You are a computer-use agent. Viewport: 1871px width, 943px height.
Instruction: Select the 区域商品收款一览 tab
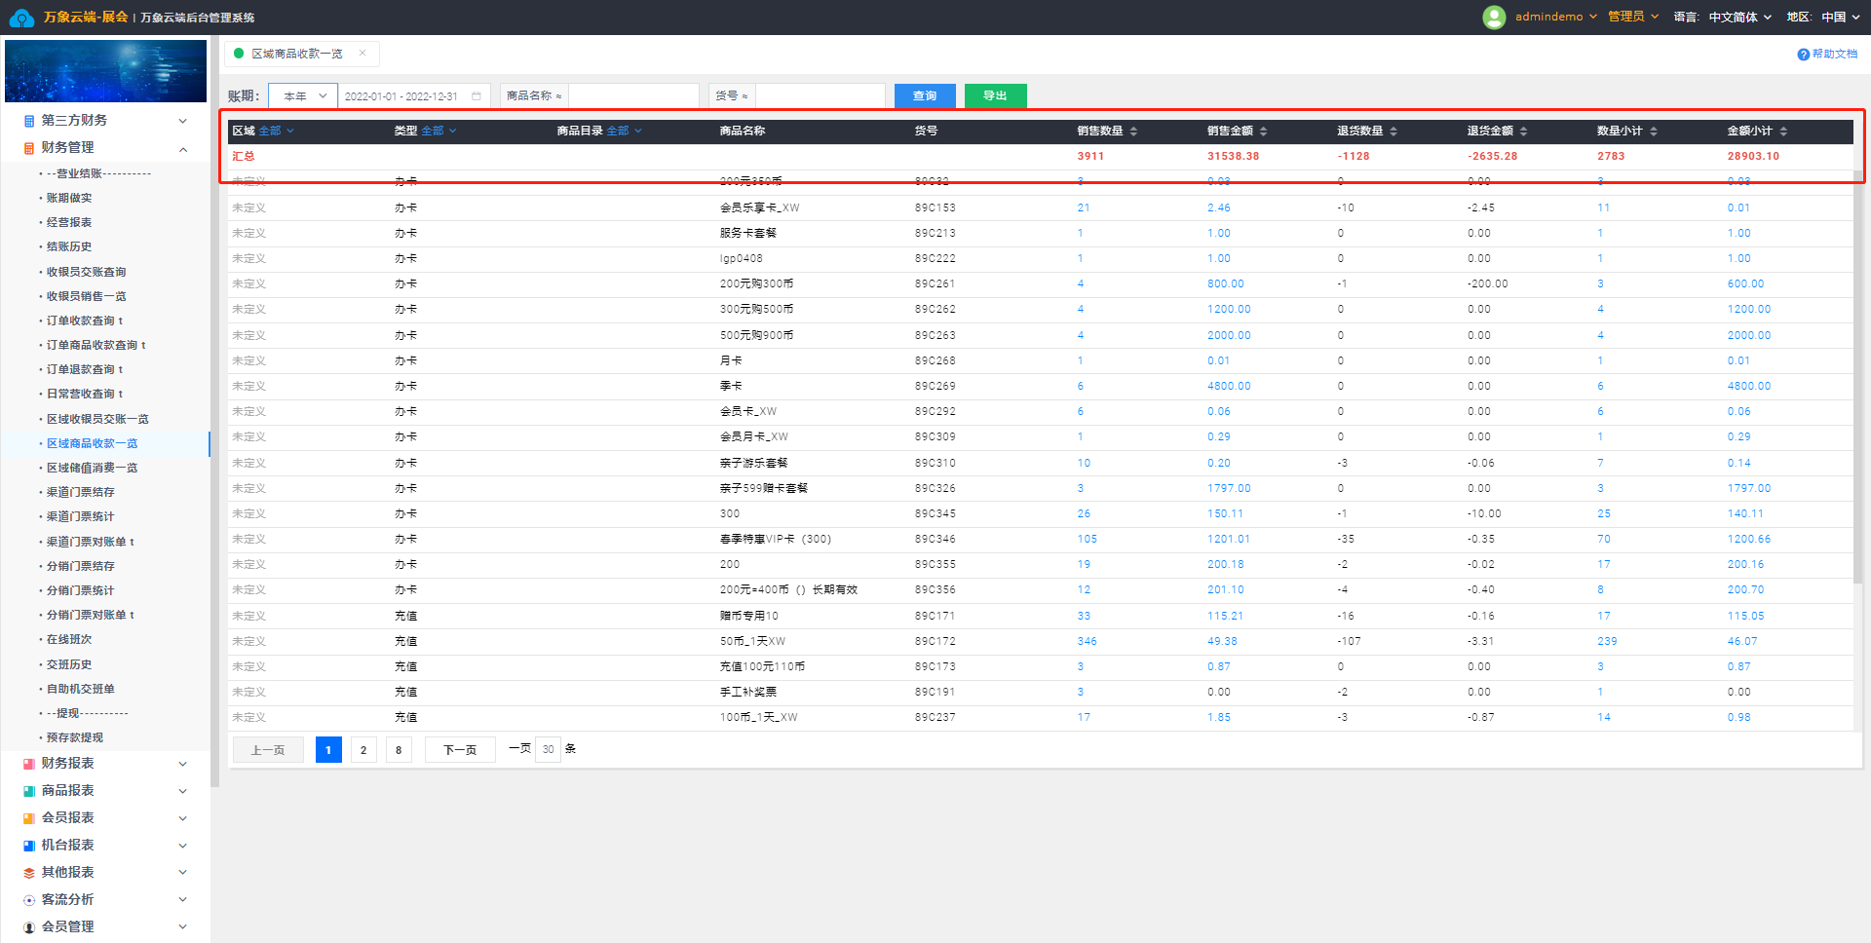pos(297,54)
